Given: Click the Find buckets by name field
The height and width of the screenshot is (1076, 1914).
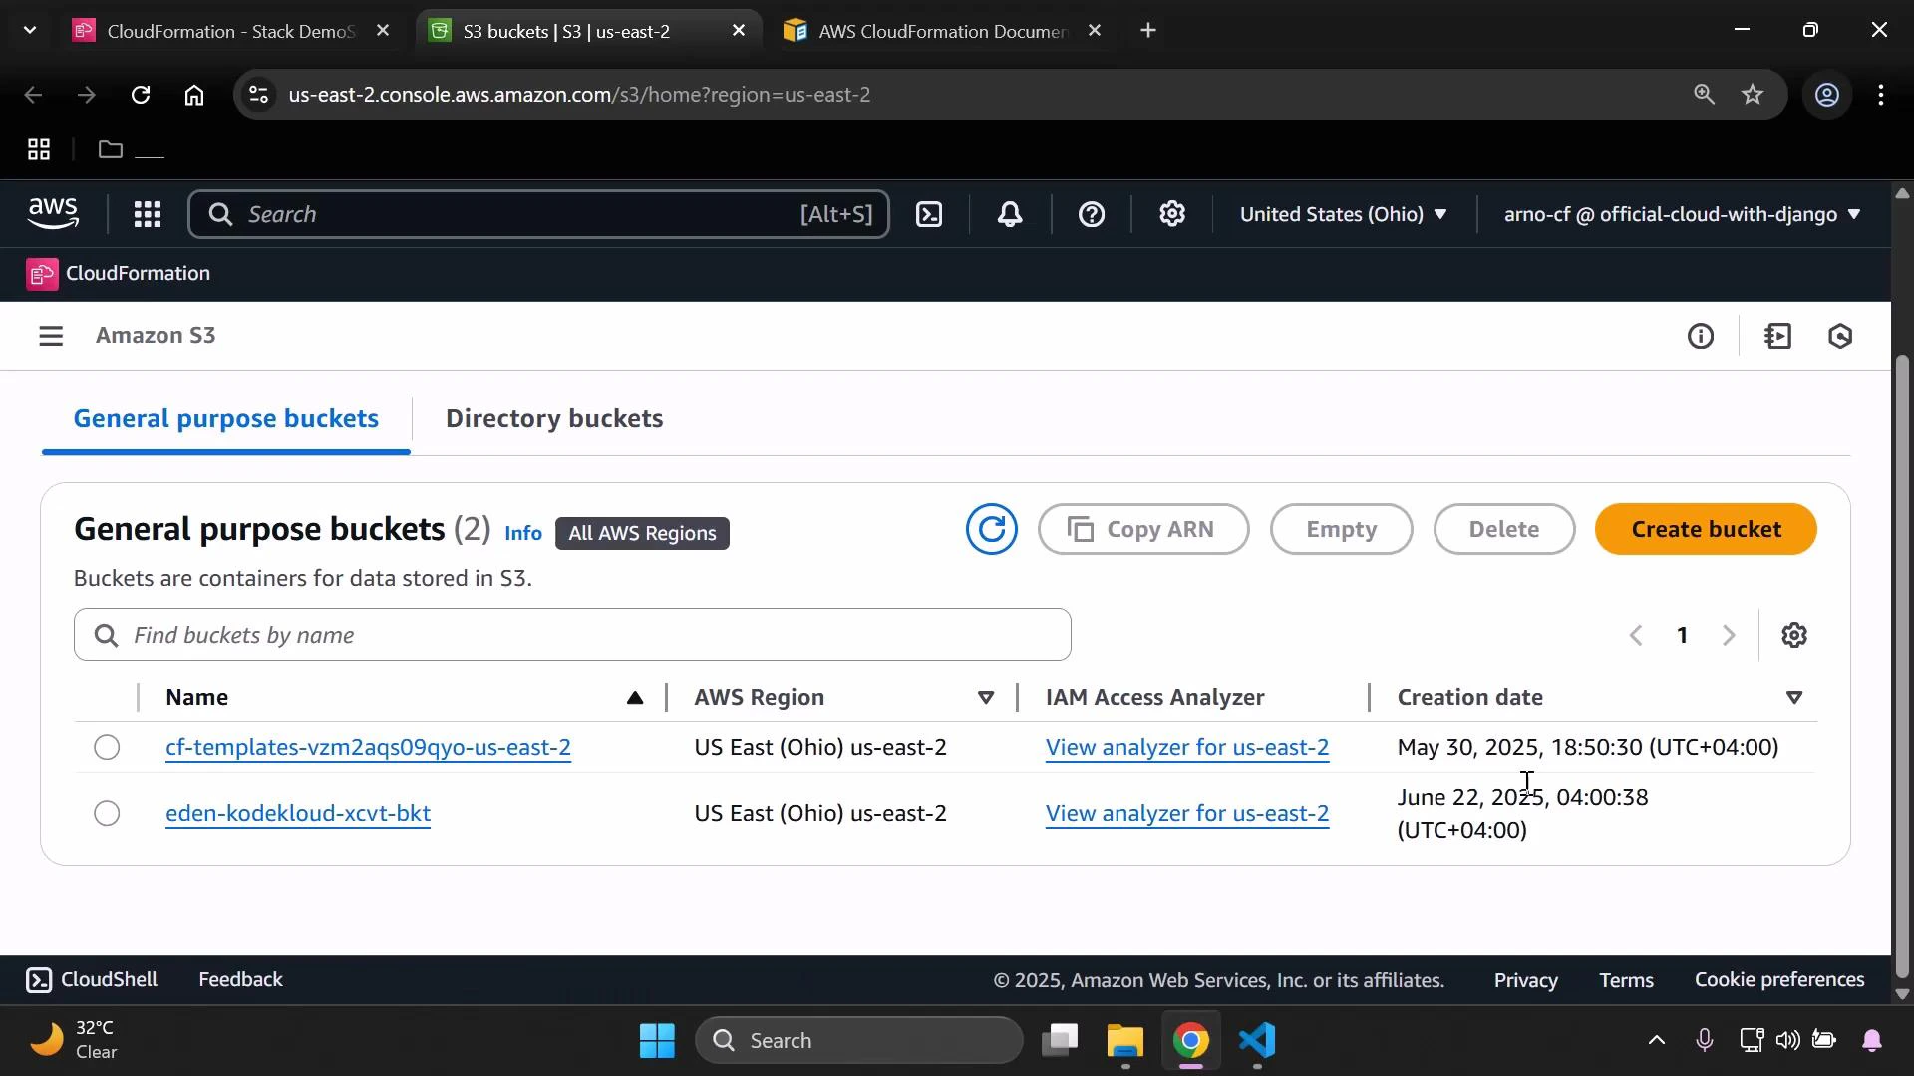Looking at the screenshot, I should [x=571, y=635].
